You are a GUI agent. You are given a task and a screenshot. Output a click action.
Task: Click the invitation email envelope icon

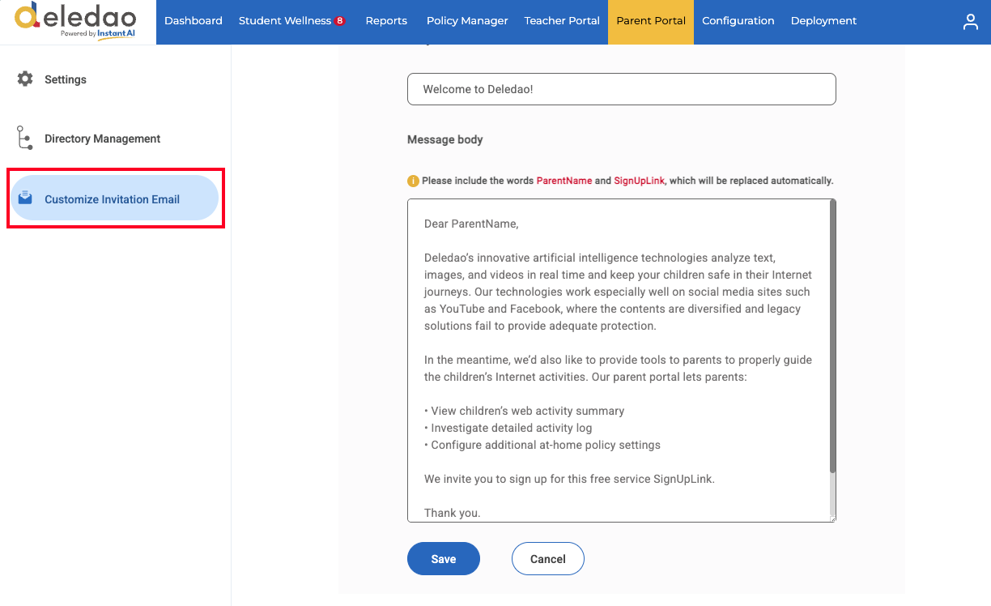25,198
